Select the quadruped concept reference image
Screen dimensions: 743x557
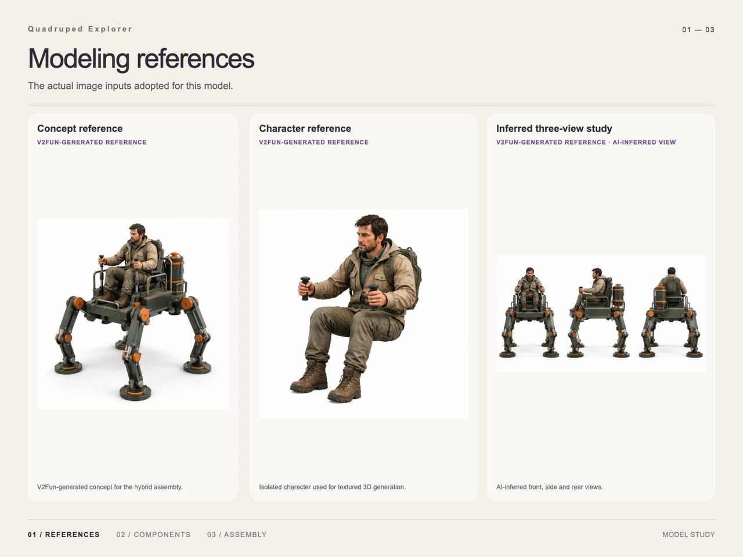133,314
